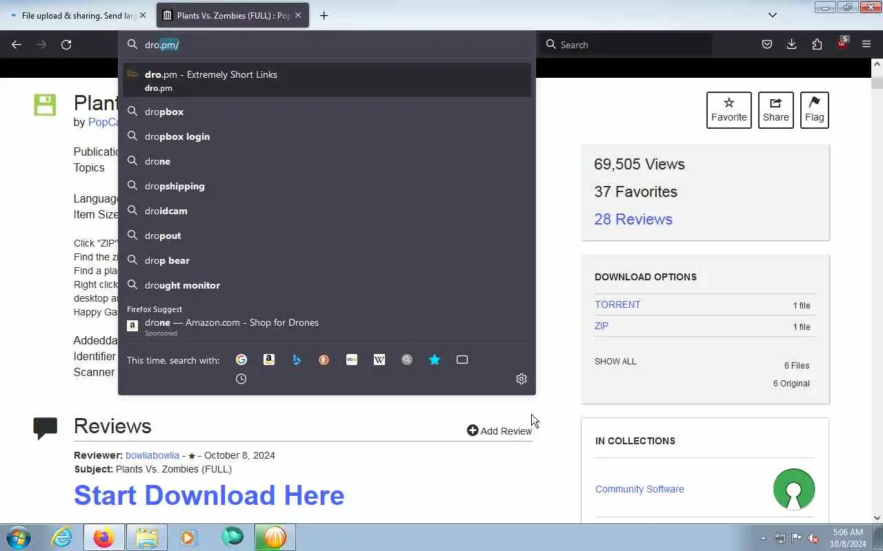Open the Community Software collection link
This screenshot has height=551, width=883.
[639, 489]
